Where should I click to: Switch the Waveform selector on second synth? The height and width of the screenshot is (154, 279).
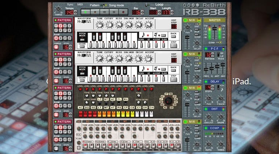(84, 55)
